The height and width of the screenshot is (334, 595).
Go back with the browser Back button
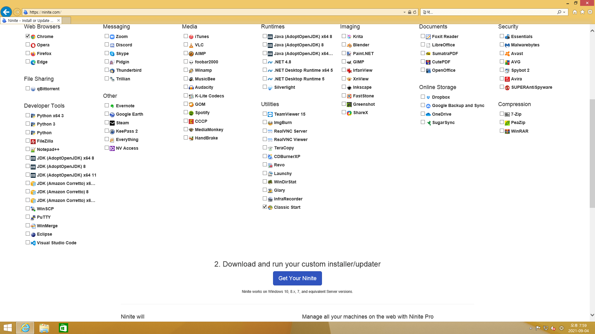click(x=6, y=12)
